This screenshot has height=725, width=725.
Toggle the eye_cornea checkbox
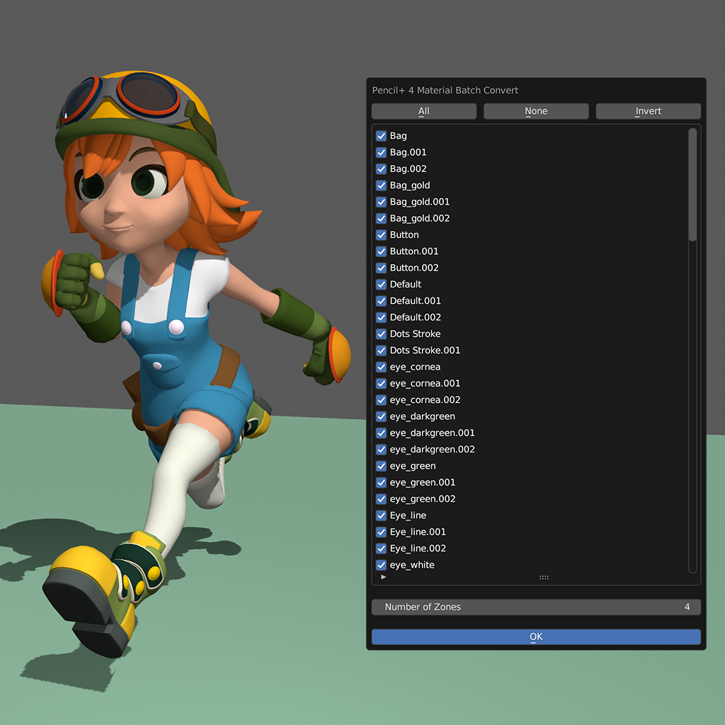pyautogui.click(x=381, y=367)
